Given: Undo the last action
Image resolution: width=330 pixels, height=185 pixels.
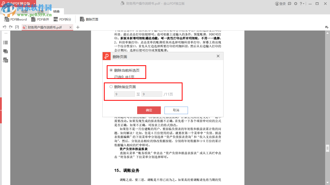Looking at the screenshot, I should pyautogui.click(x=4, y=27).
